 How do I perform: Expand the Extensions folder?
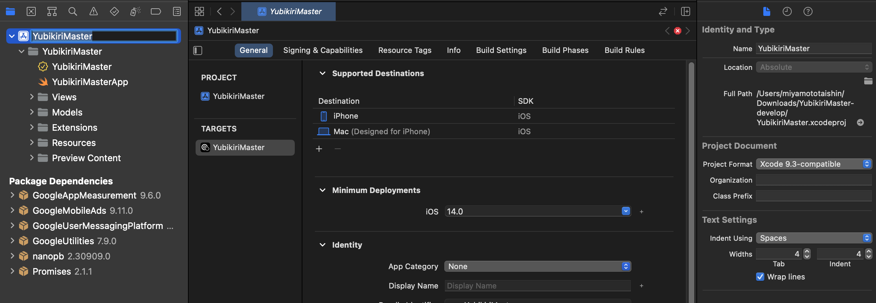pos(32,127)
